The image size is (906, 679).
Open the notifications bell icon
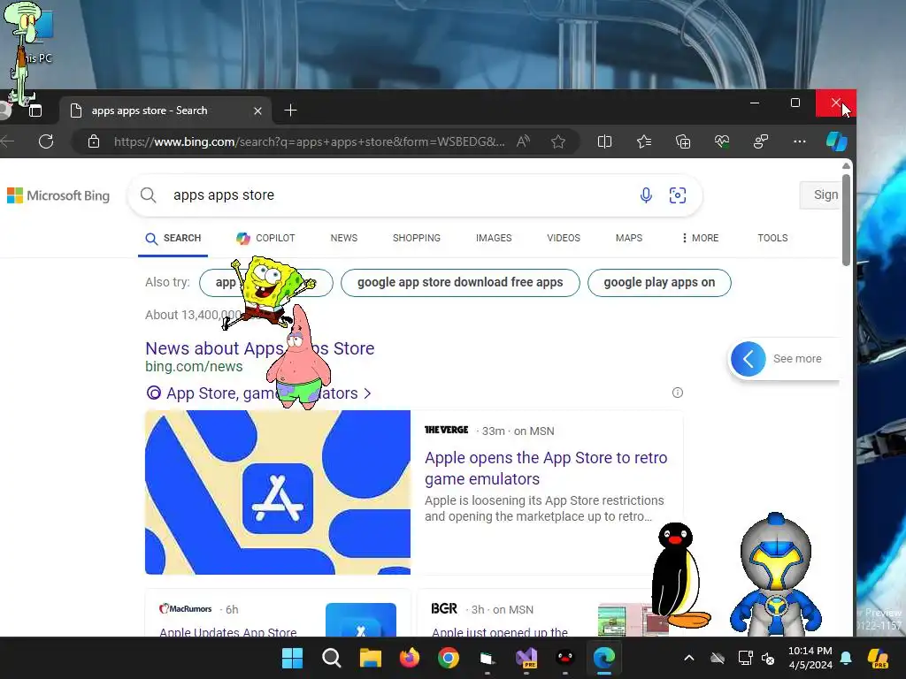point(846,658)
